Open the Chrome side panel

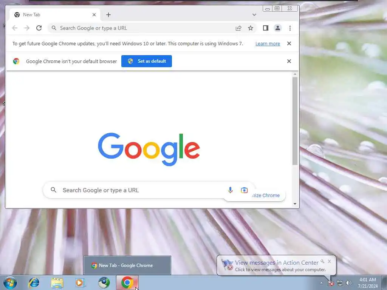tap(266, 28)
